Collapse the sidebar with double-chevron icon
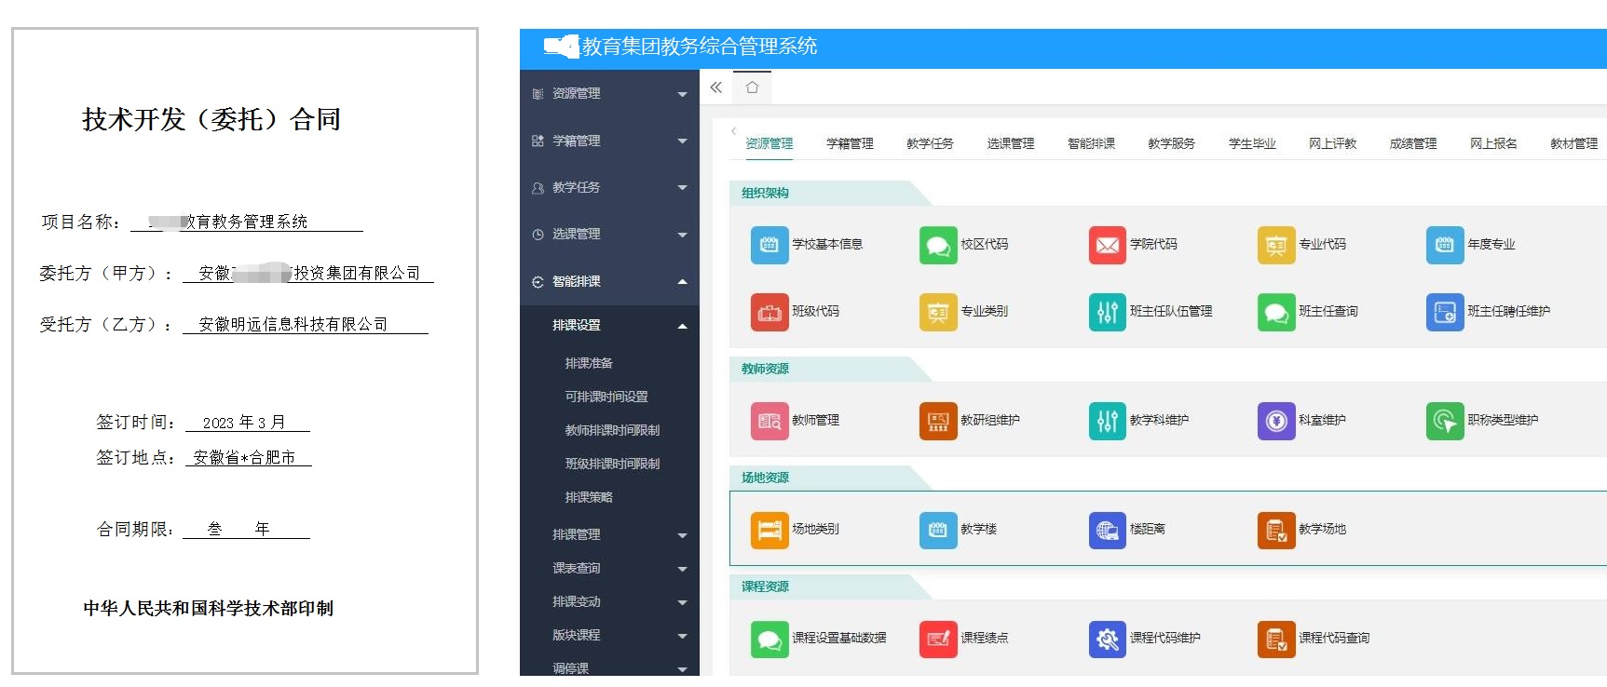The image size is (1607, 687). (715, 88)
